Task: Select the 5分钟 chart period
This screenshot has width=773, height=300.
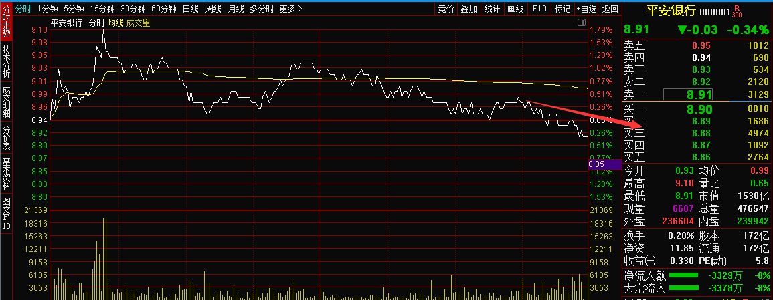Action: [74, 9]
